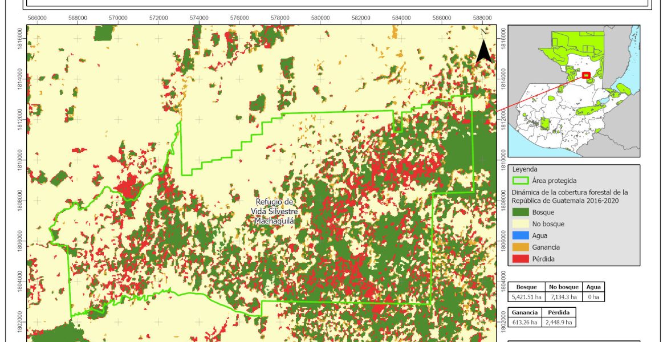Select the Área protegida green outline symbol
Screen dimensions: 667x342
520,181
